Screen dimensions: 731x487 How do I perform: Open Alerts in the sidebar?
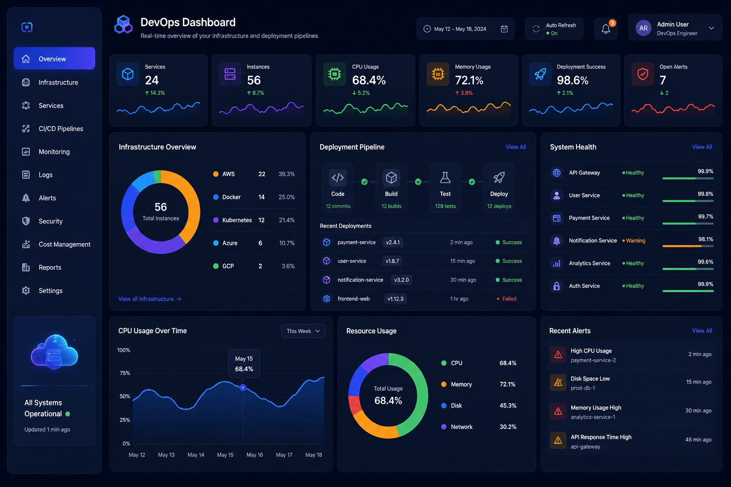click(54, 198)
